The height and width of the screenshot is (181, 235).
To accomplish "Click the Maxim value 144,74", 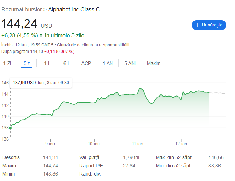I will [x=50, y=166].
